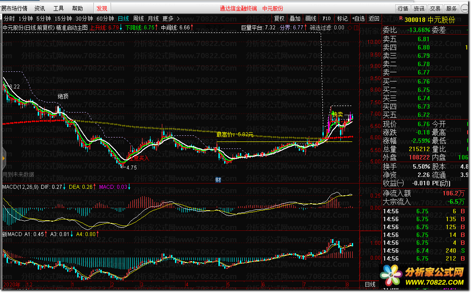Click the 中间线: 6.66 indicator value

pos(177,28)
